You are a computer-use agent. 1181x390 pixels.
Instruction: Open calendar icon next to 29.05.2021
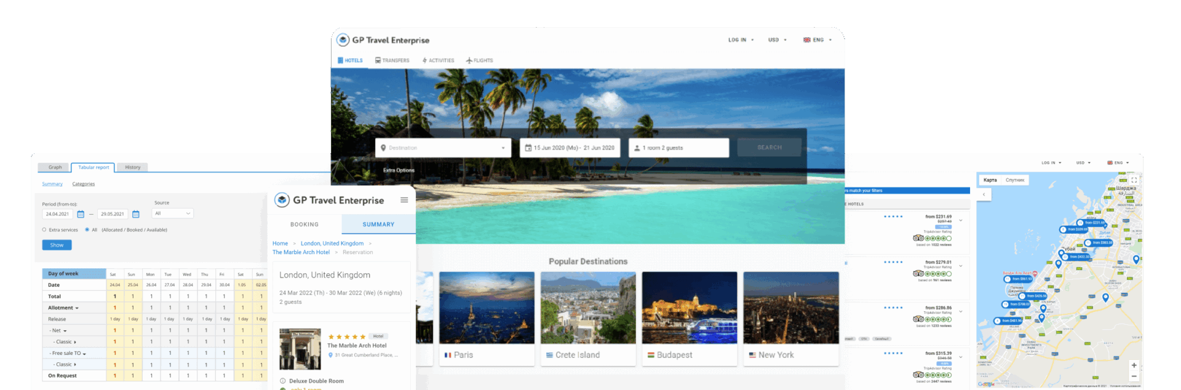tap(136, 214)
